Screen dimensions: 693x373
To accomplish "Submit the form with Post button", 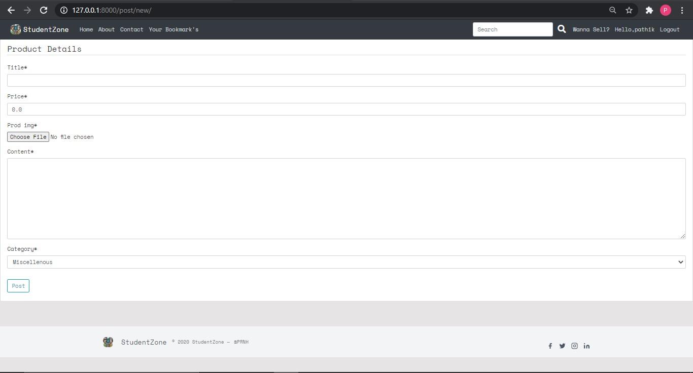I will pos(18,286).
